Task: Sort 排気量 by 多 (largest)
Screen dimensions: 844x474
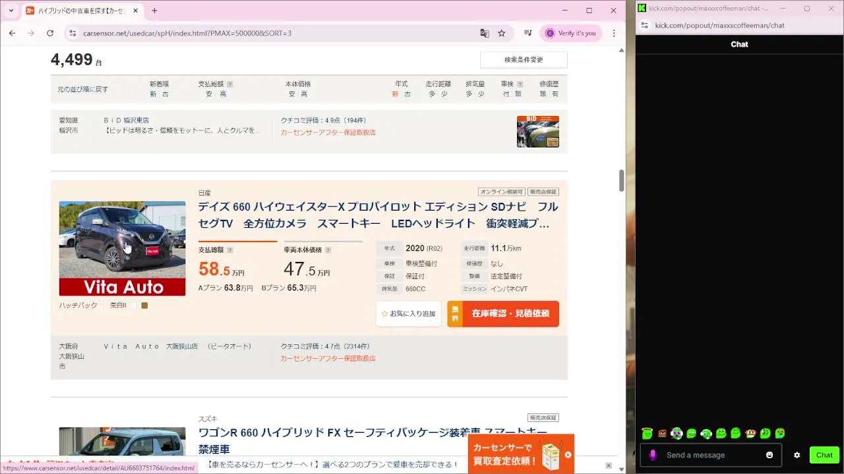Action: point(469,94)
